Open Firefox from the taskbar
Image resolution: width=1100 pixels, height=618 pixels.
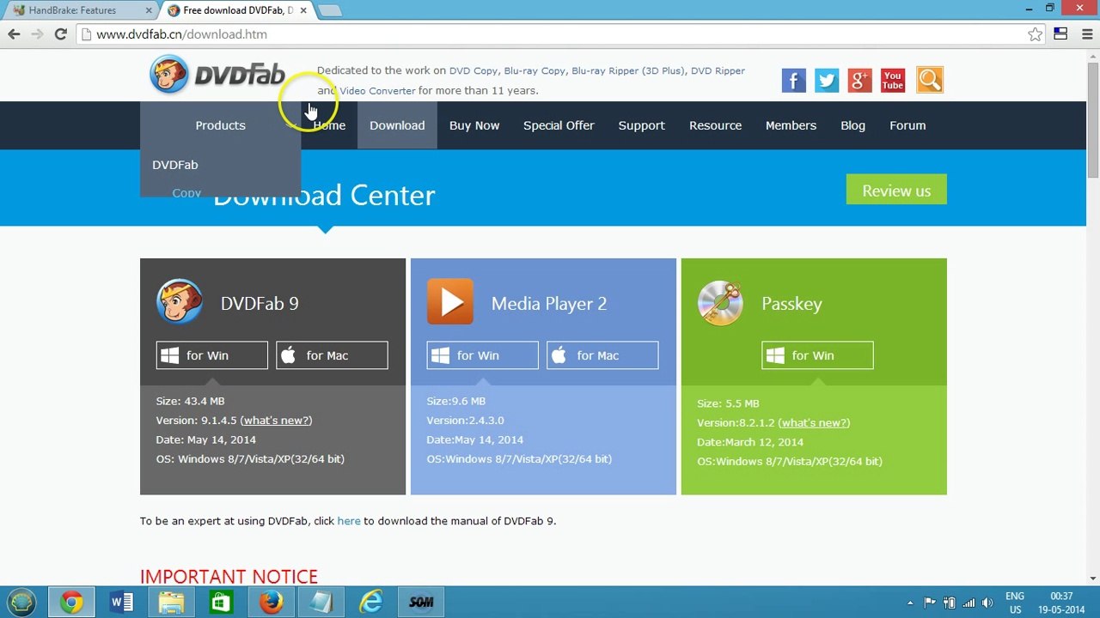[271, 602]
